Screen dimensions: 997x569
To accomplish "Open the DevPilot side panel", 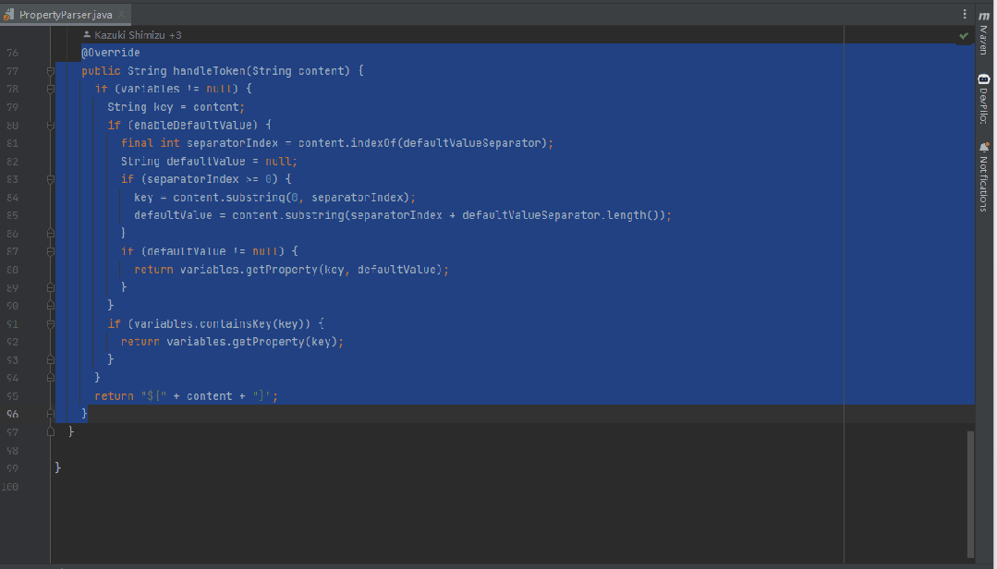I will pyautogui.click(x=983, y=100).
